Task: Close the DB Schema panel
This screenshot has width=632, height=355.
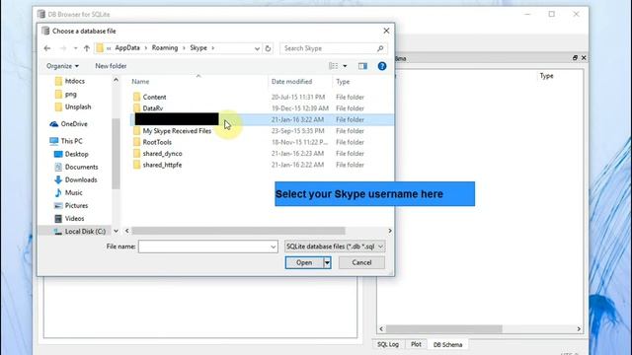Action: tap(584, 58)
